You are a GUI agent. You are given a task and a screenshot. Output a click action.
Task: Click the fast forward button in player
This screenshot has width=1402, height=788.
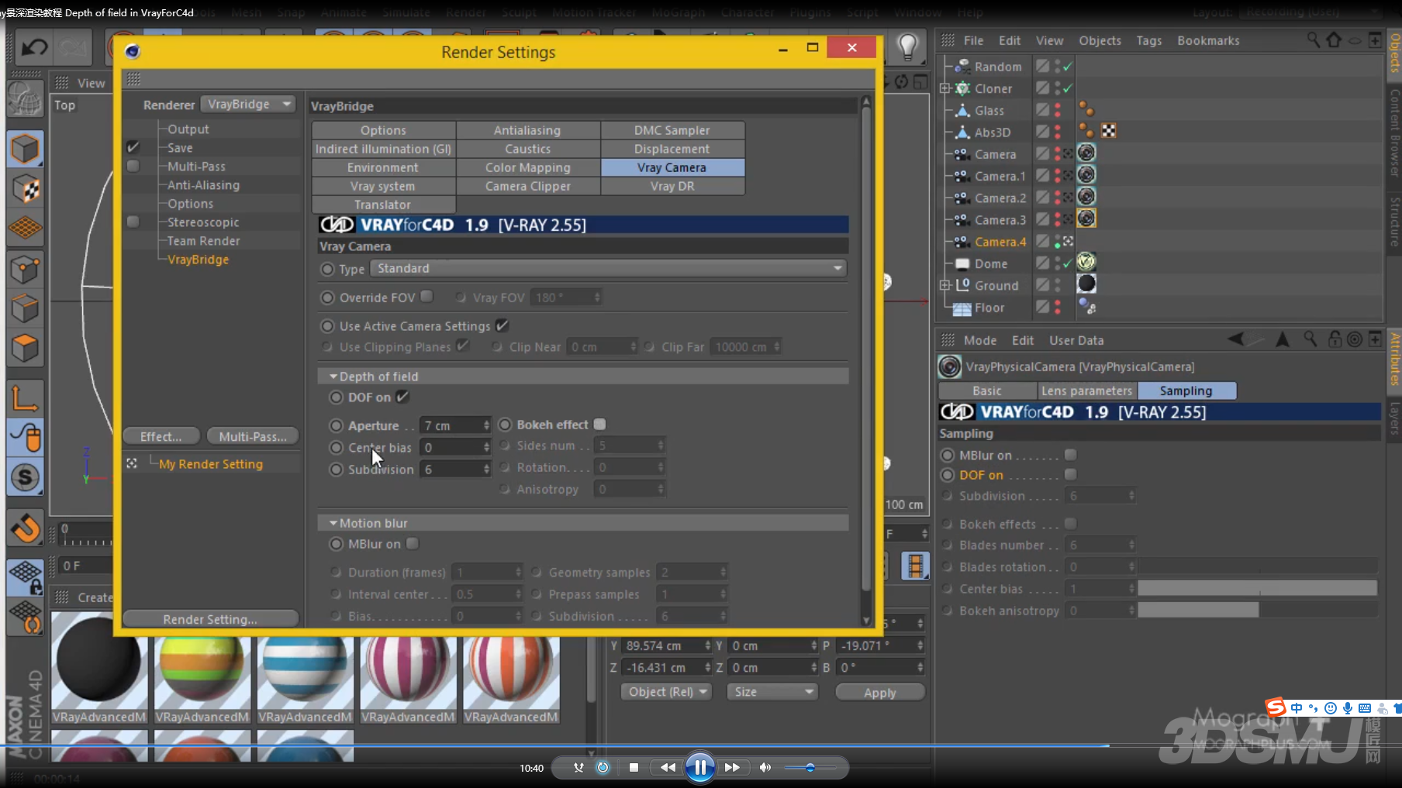732,767
